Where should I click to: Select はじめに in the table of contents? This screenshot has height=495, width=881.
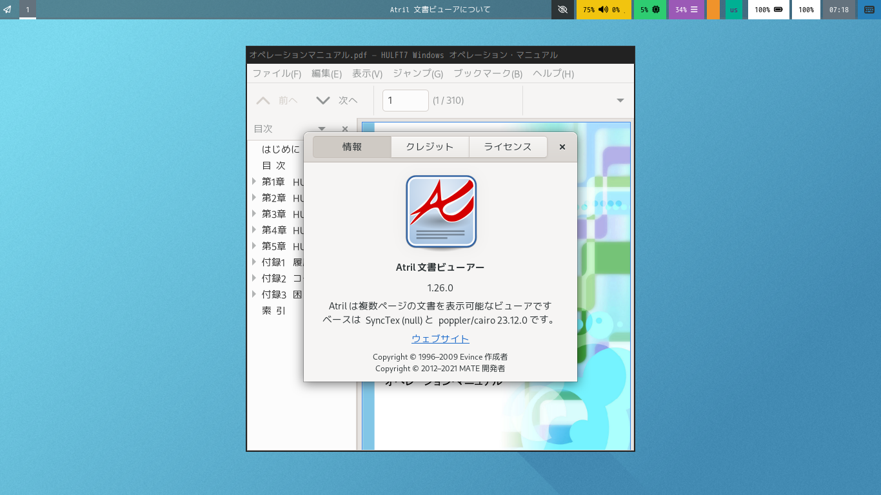pos(281,150)
